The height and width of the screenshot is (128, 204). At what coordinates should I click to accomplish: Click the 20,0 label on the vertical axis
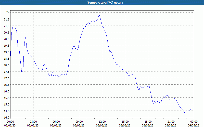[x=7, y=39]
